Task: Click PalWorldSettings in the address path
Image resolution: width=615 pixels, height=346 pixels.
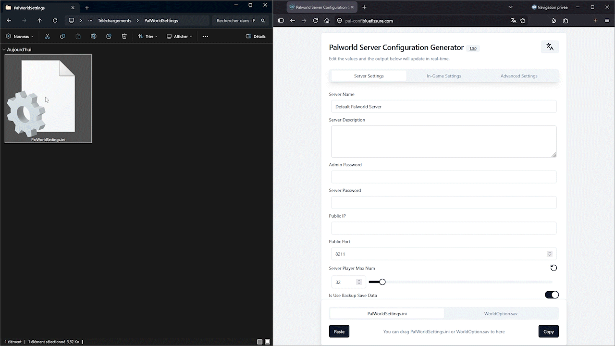Action: pos(161,21)
